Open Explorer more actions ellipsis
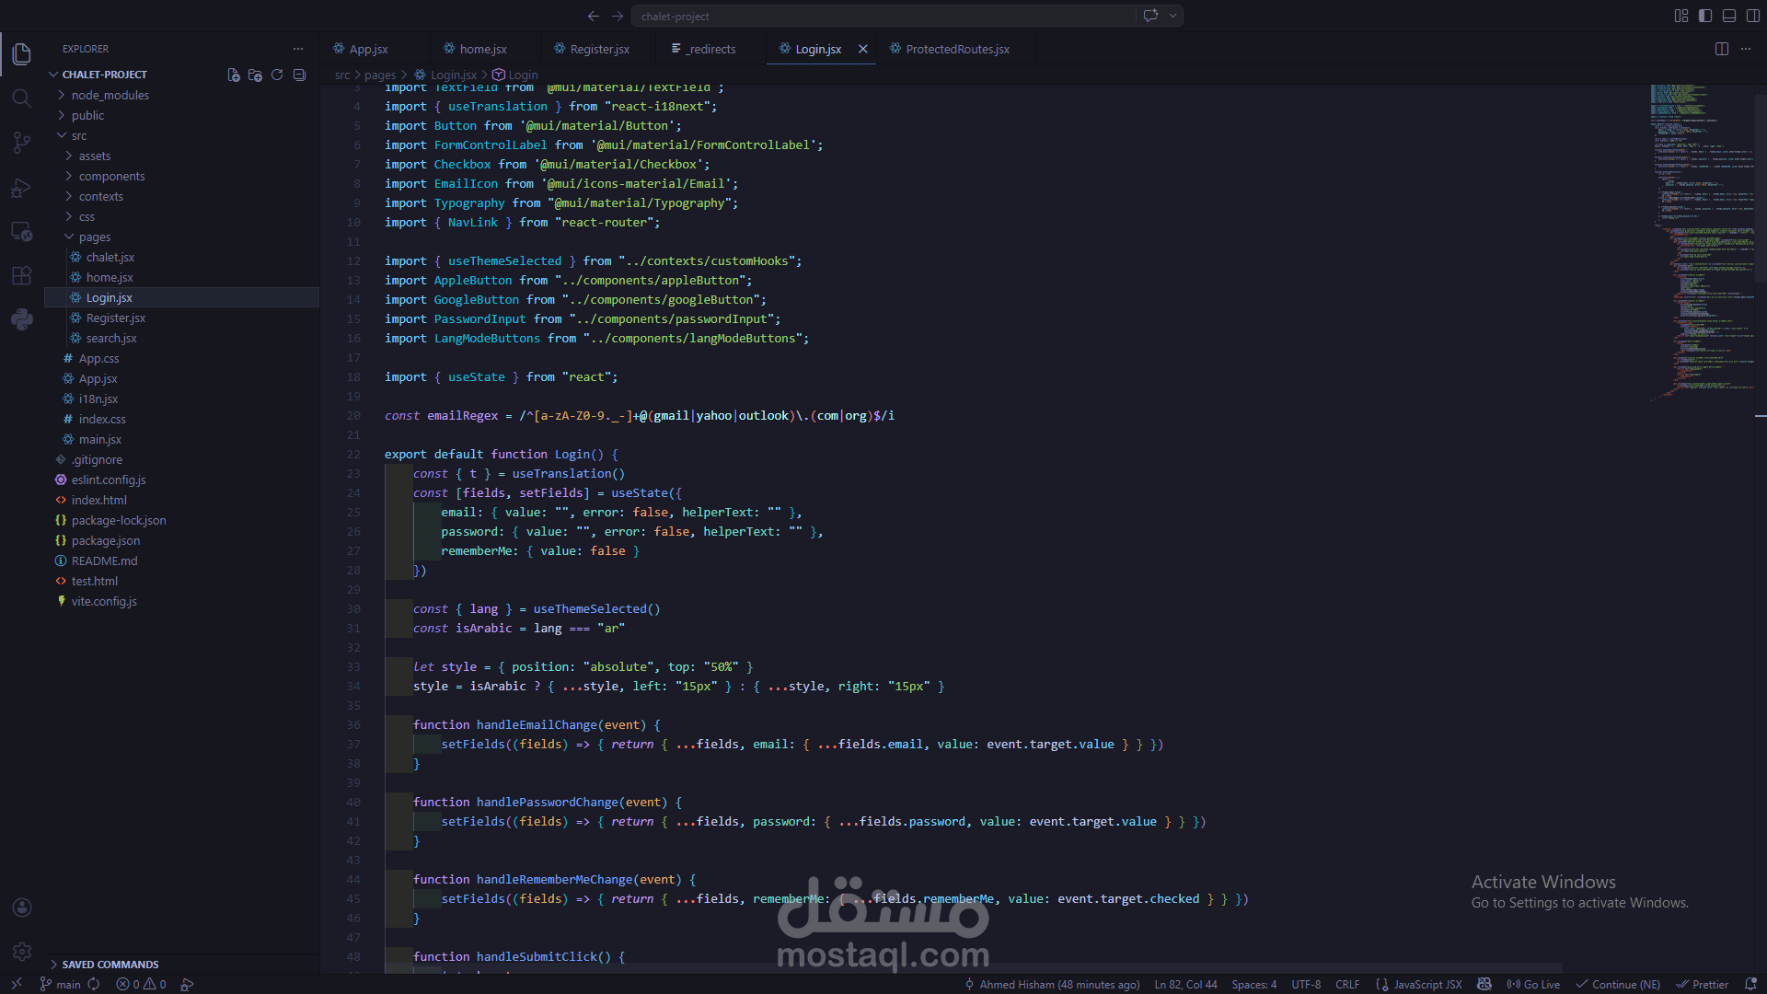Viewport: 1767px width, 994px height. click(298, 49)
